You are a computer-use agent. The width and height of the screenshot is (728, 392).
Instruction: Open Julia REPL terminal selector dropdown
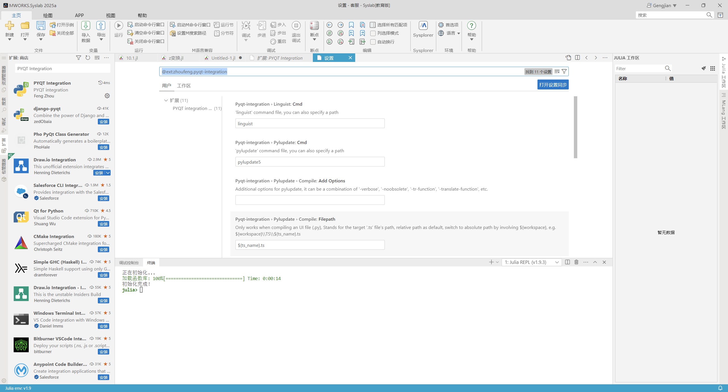[532, 262]
